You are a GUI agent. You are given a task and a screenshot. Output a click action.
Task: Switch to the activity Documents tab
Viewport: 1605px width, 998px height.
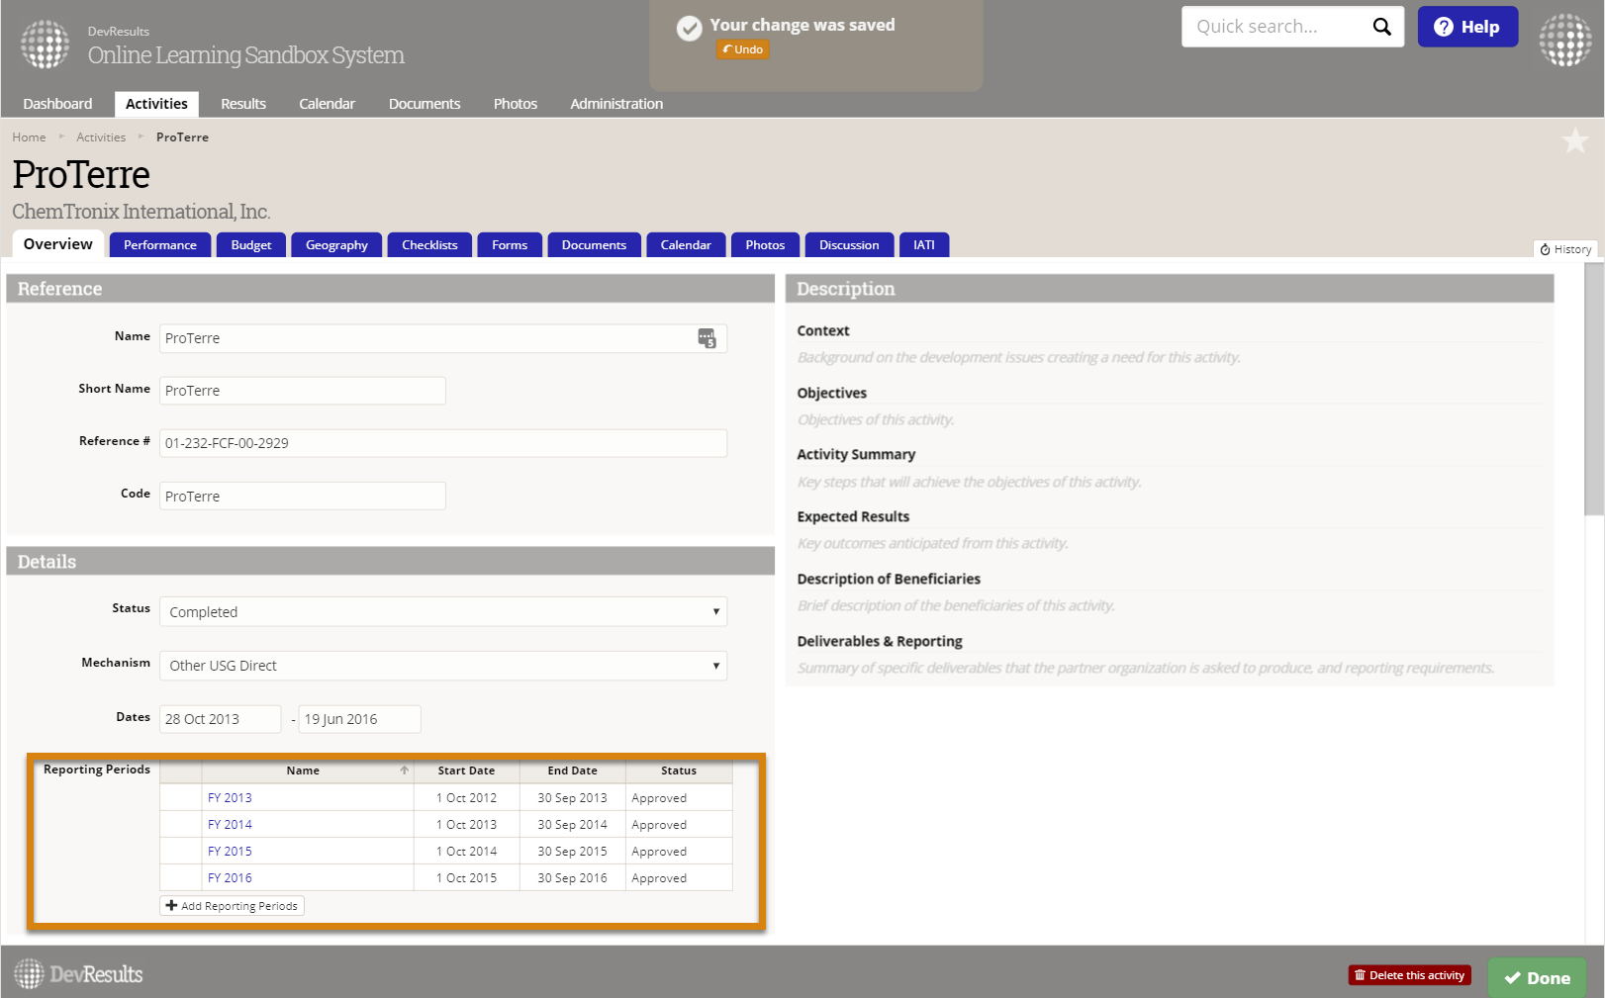click(x=594, y=245)
